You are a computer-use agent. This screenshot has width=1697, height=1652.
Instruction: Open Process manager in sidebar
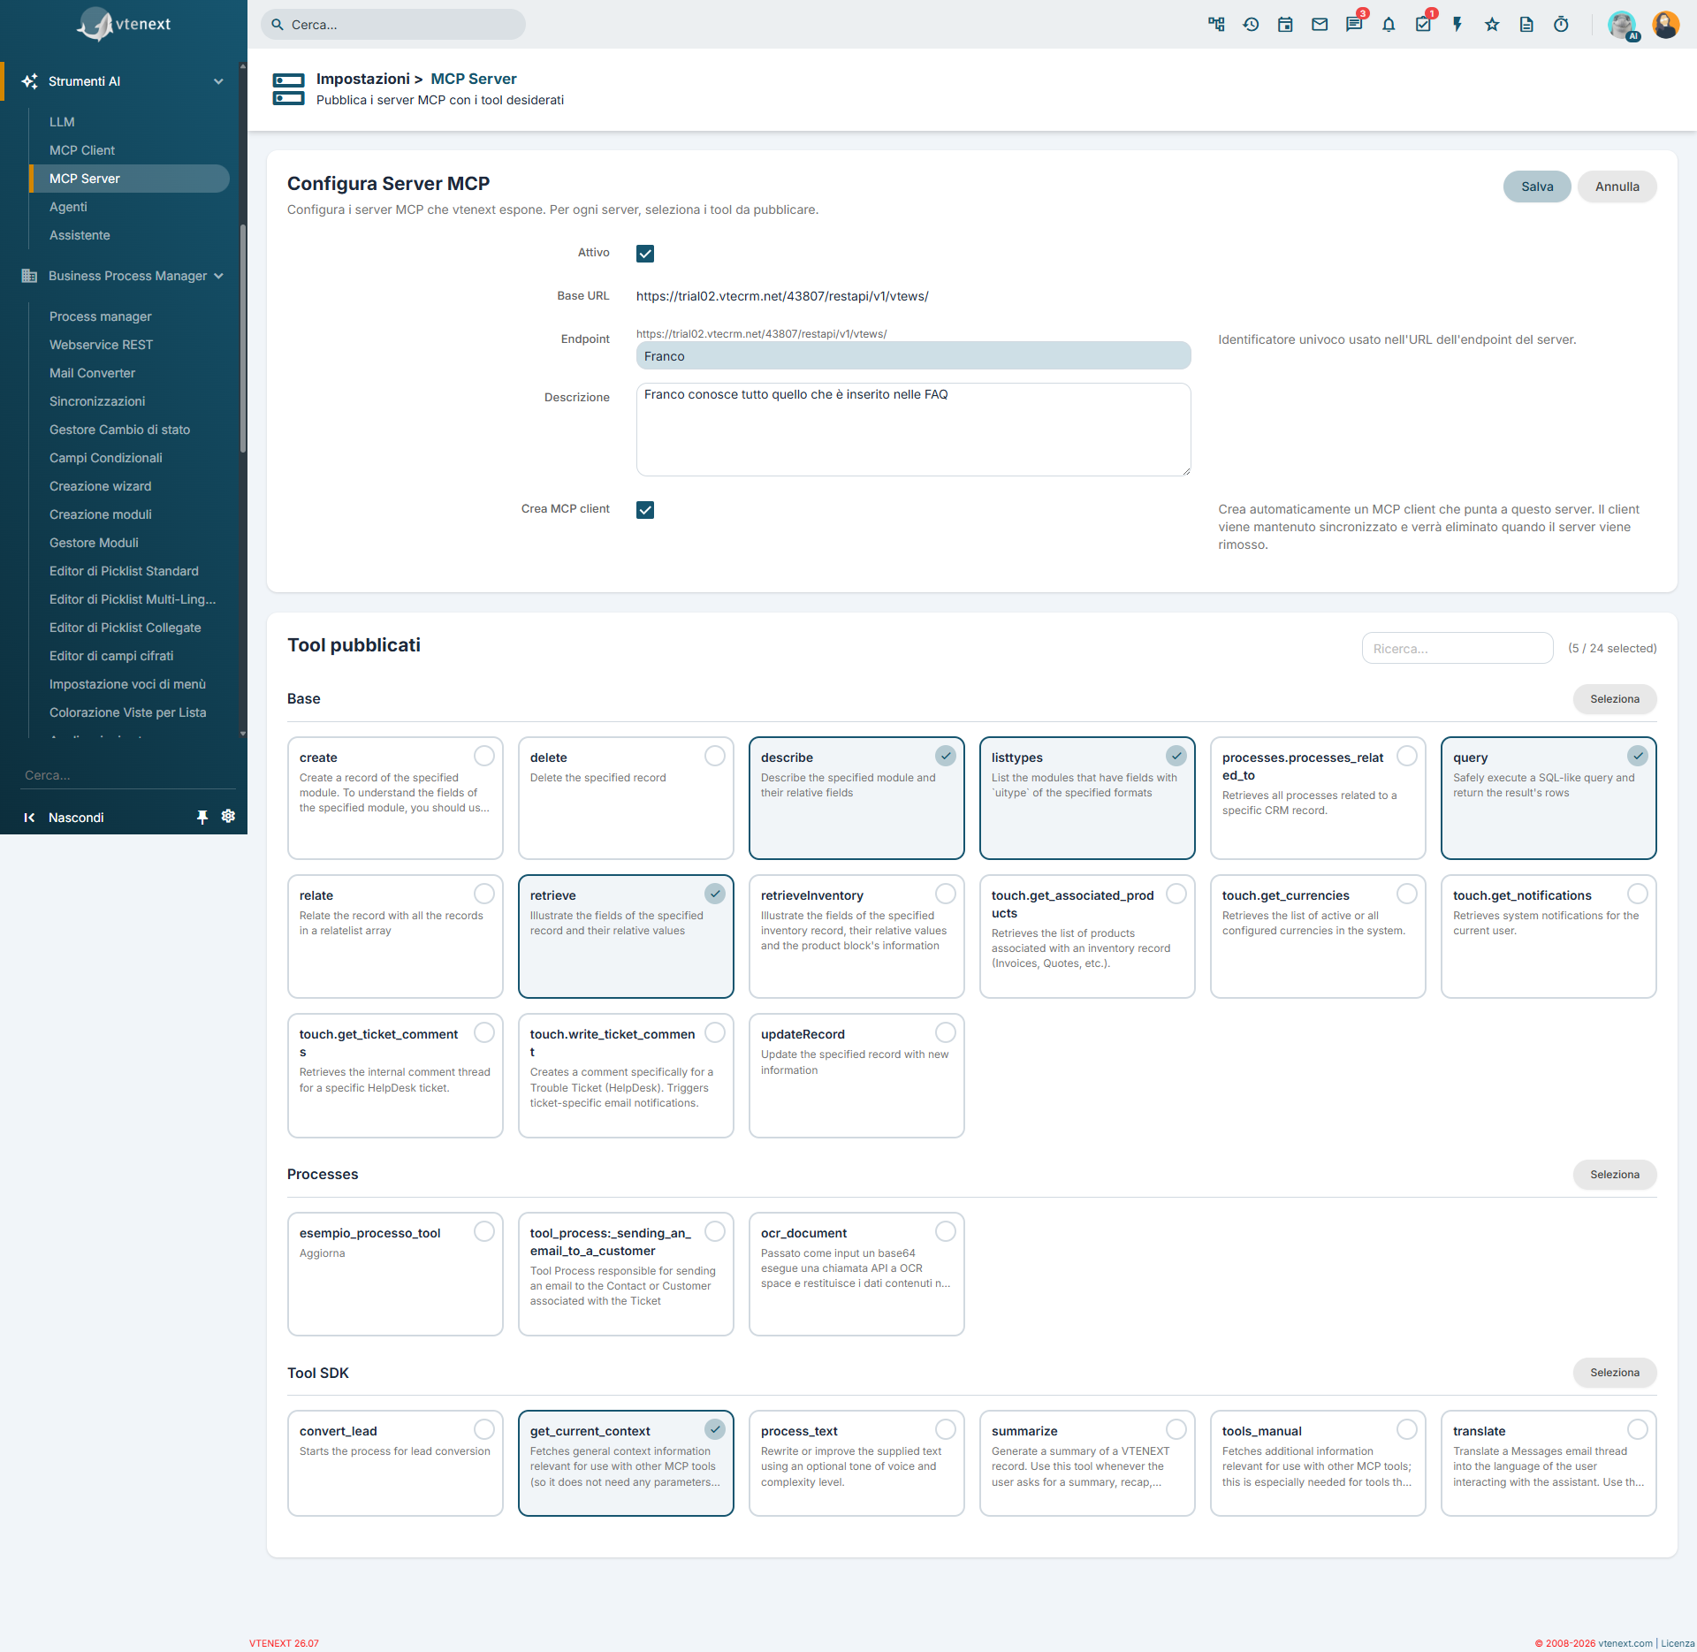101,316
